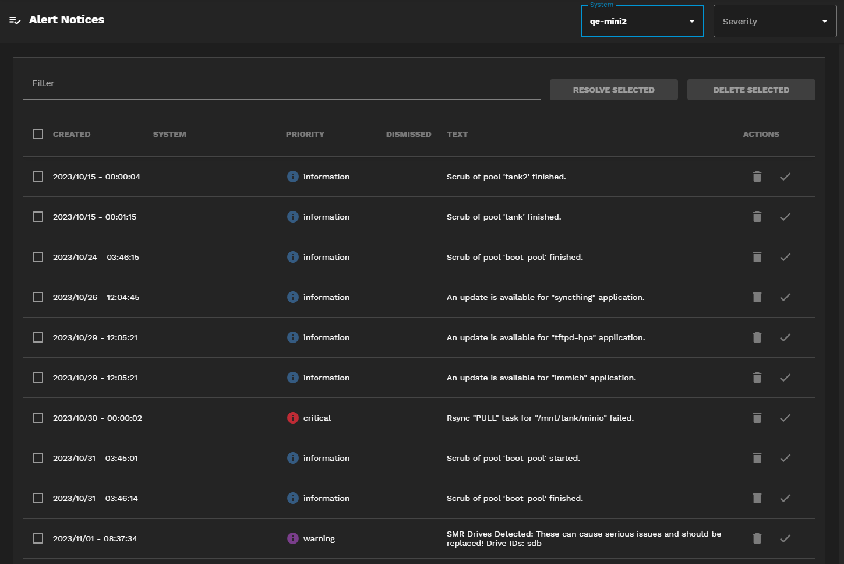Sort alerts by Priority column header
The height and width of the screenshot is (564, 844).
[305, 134]
